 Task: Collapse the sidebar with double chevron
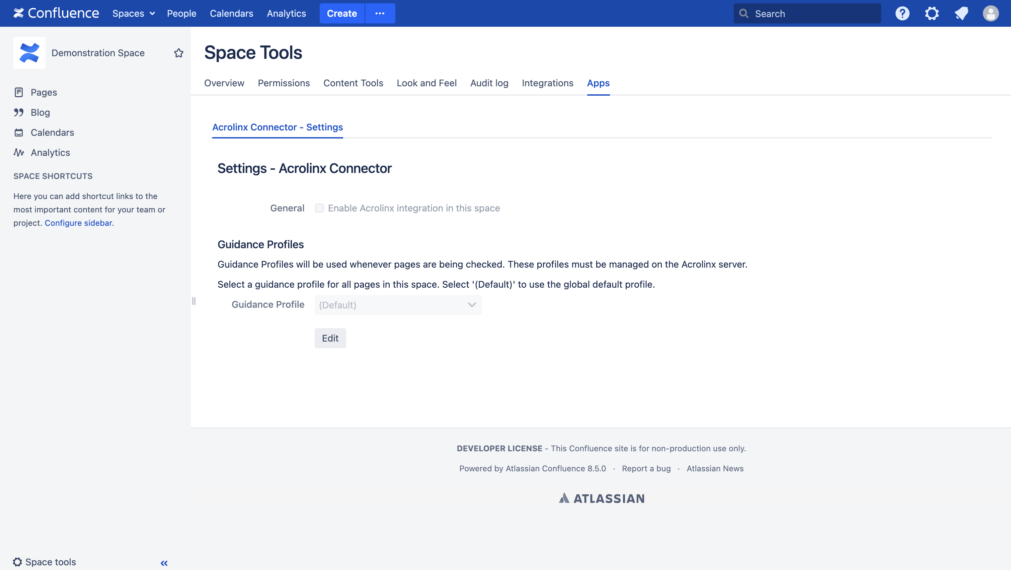pos(164,563)
